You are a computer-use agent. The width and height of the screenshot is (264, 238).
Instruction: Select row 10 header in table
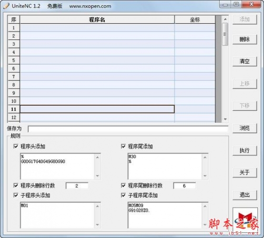point(14,101)
